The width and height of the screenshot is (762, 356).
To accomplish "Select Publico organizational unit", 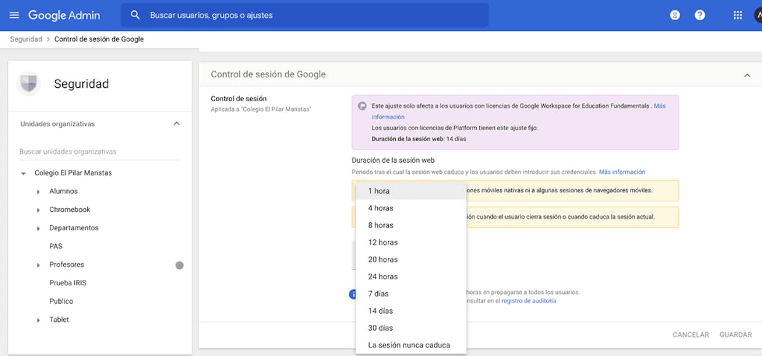I will pos(61,302).
